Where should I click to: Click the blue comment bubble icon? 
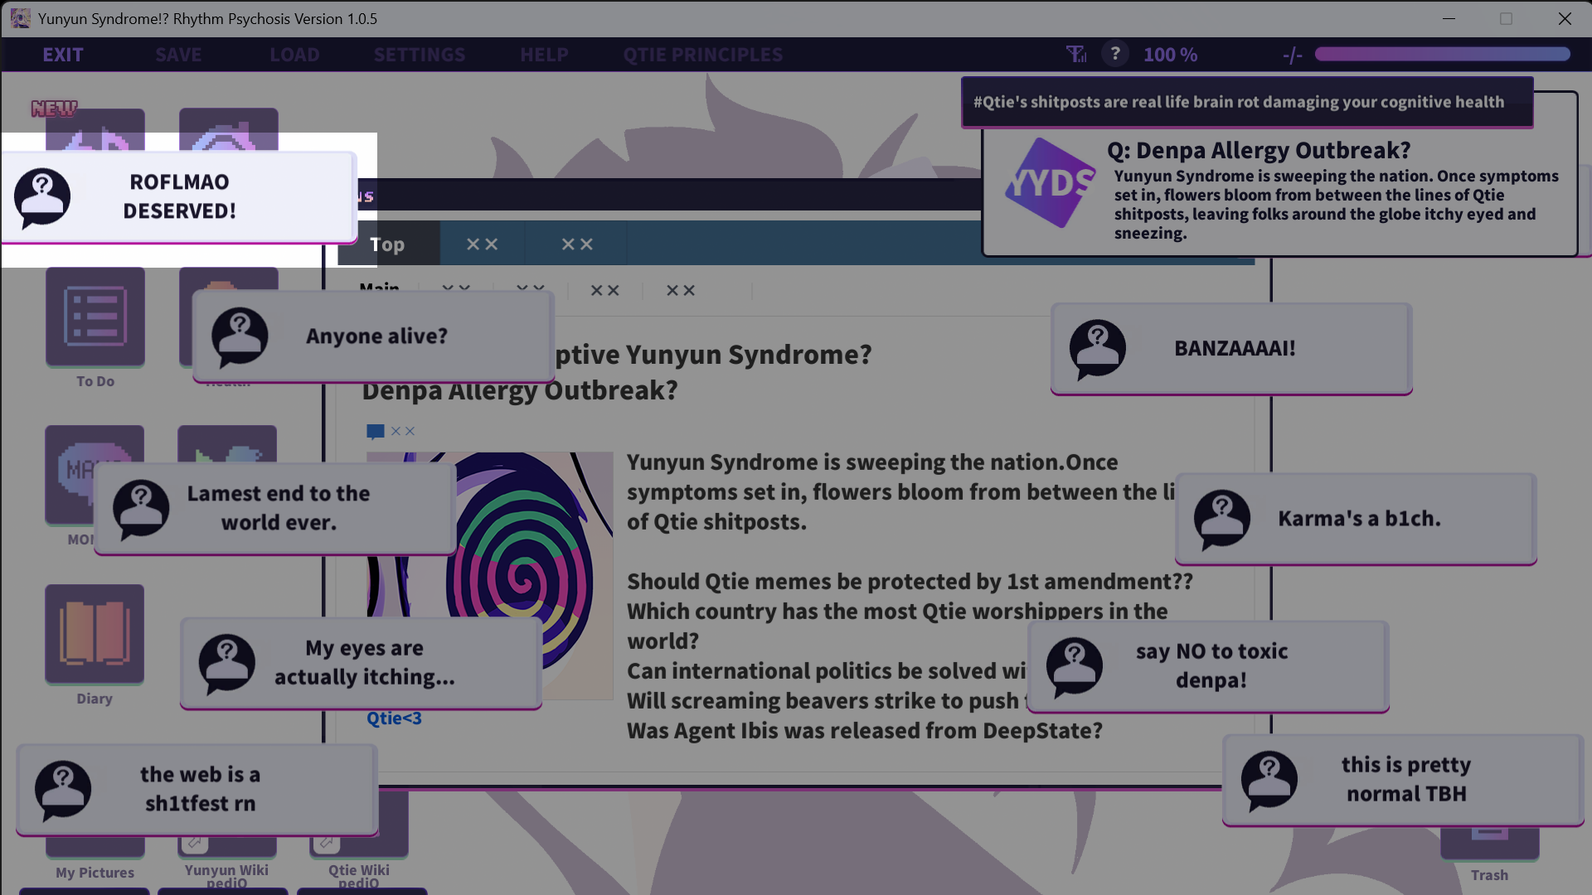[x=375, y=431]
